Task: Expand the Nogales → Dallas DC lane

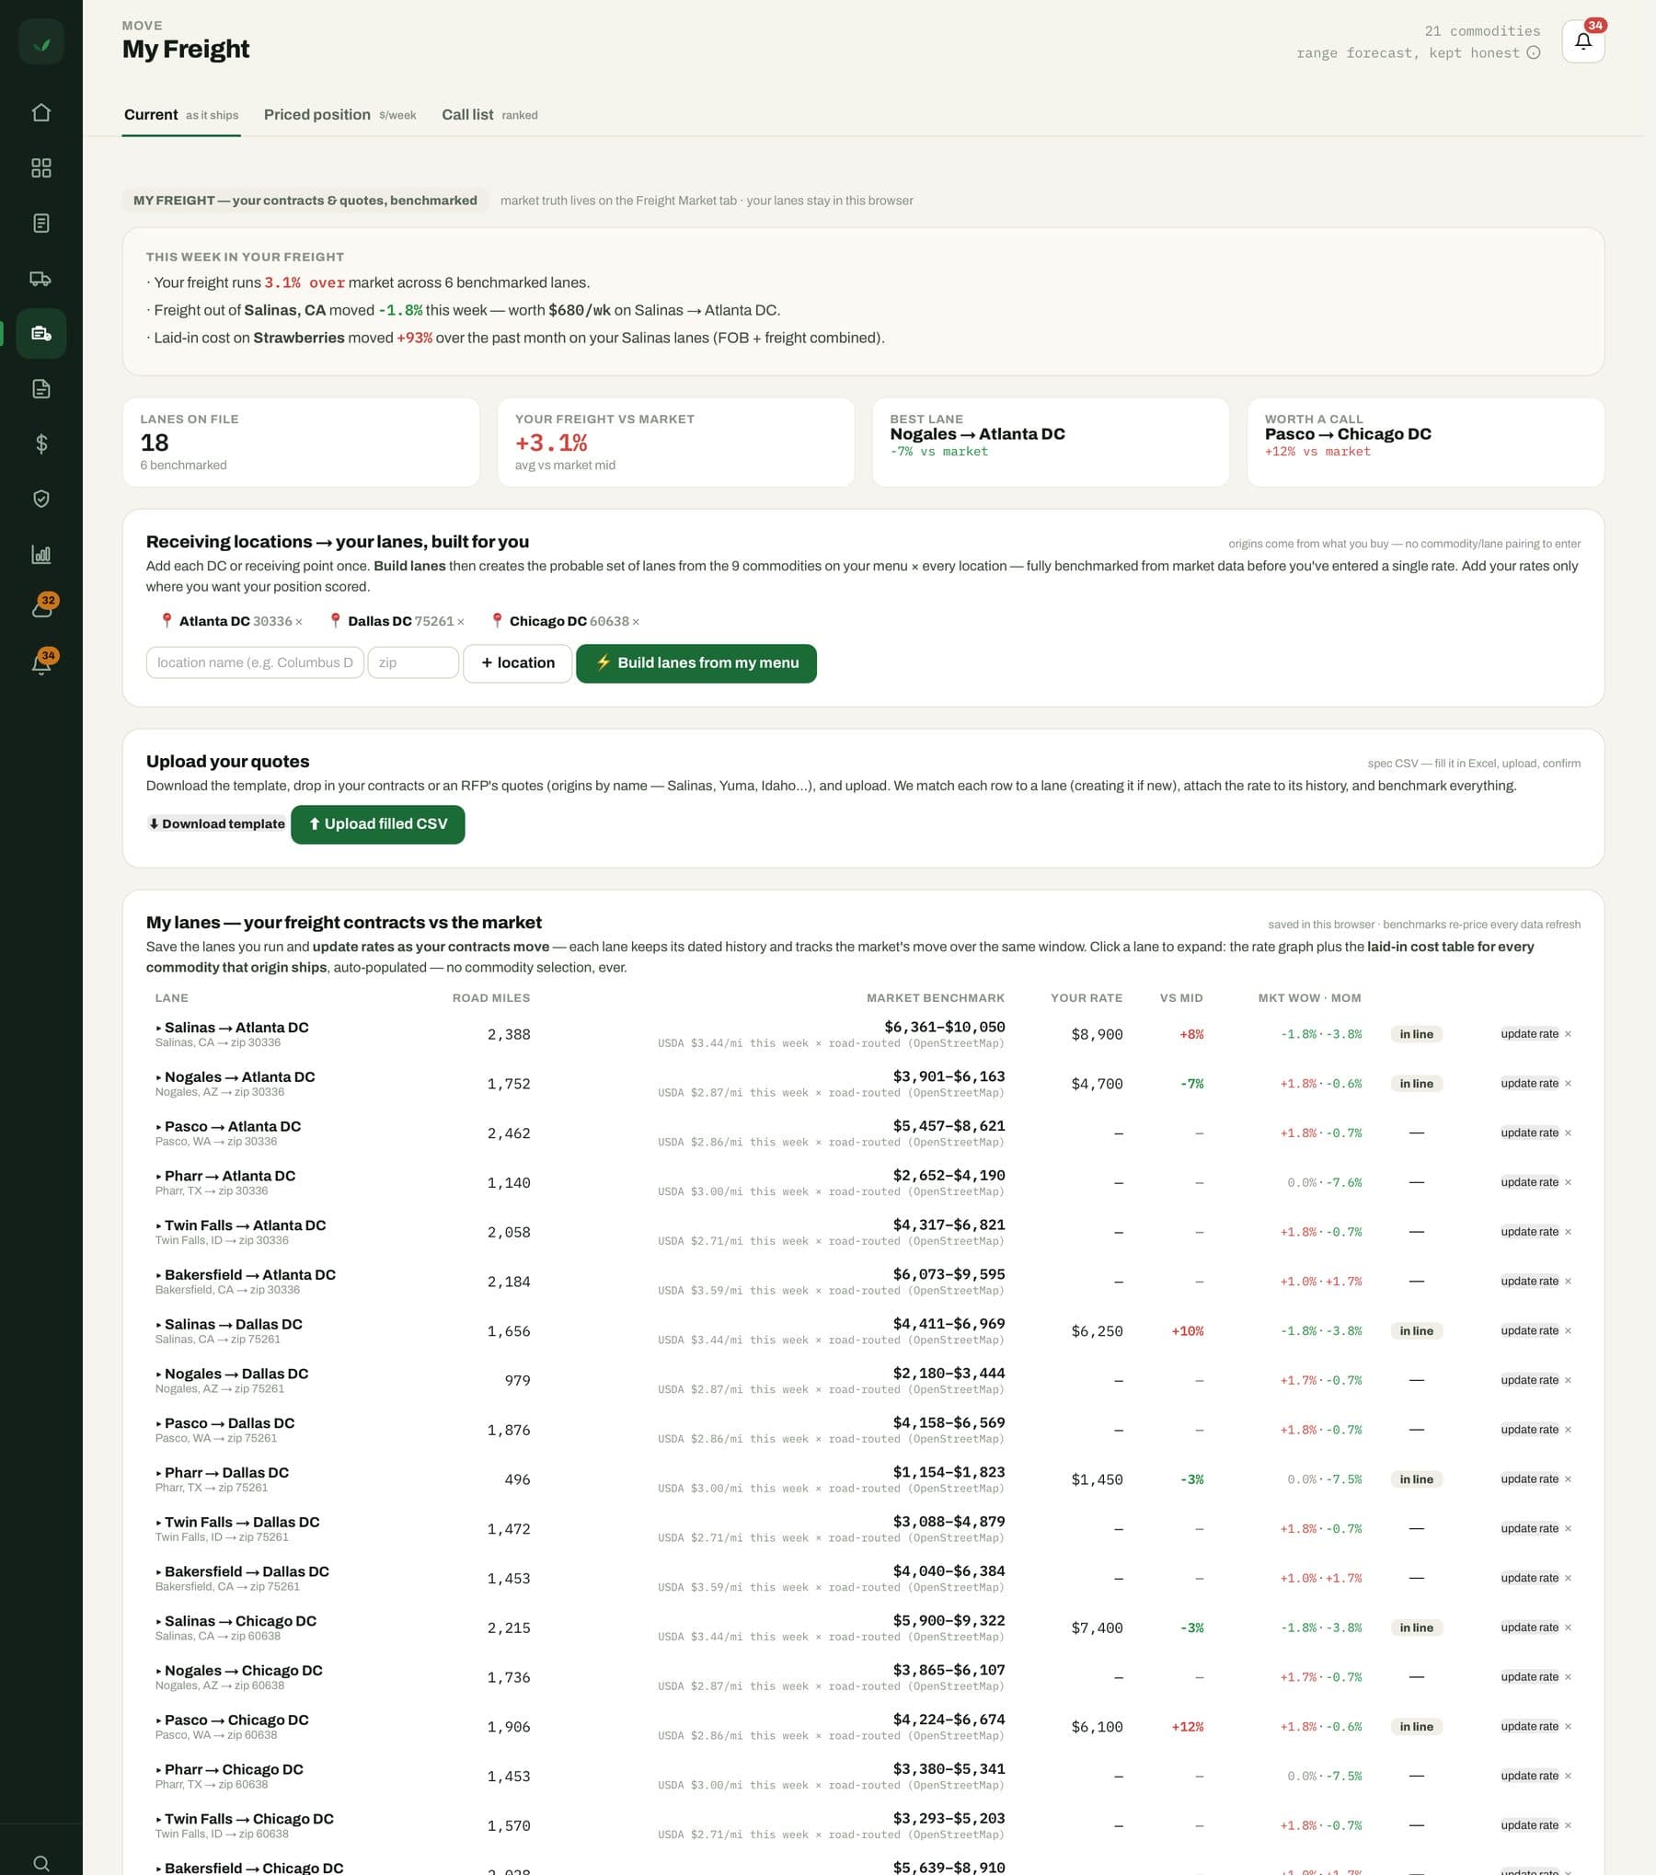Action: tap(232, 1375)
